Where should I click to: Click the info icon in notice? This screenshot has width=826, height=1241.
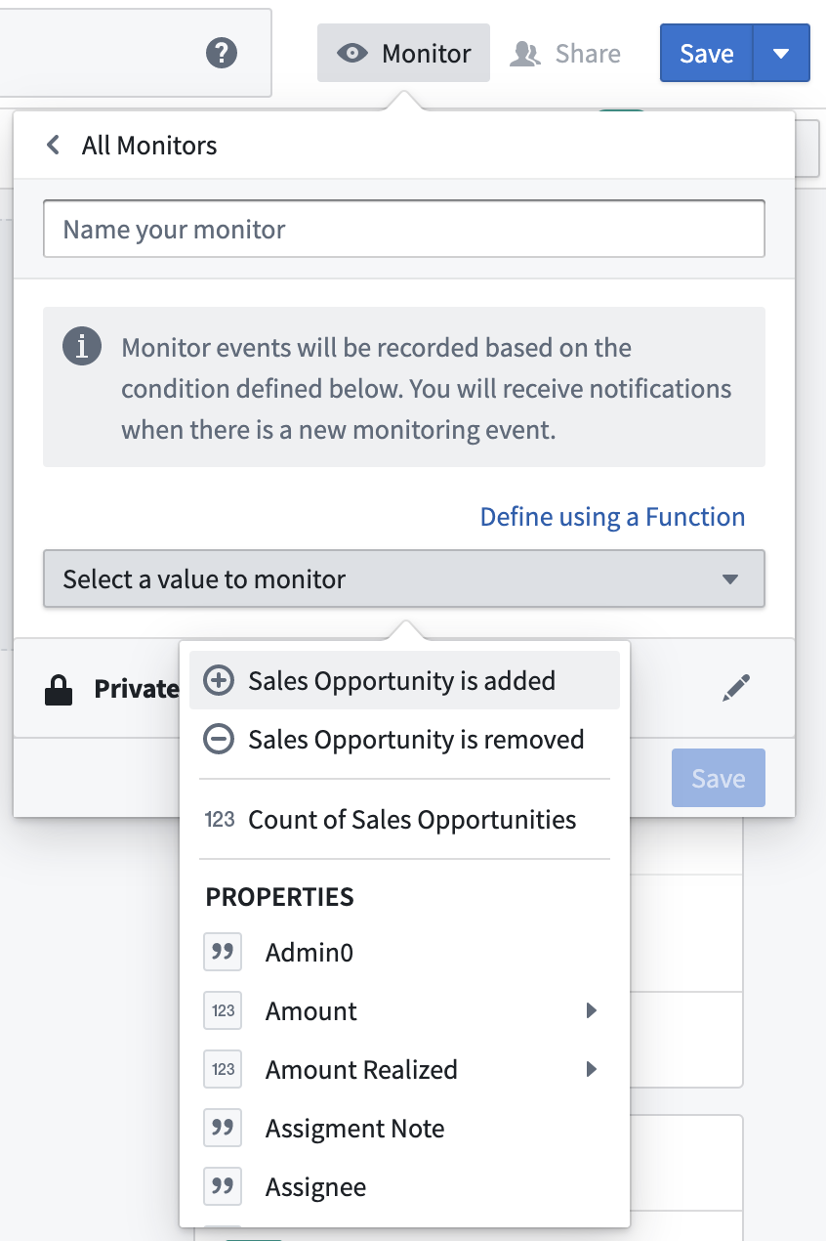click(82, 346)
